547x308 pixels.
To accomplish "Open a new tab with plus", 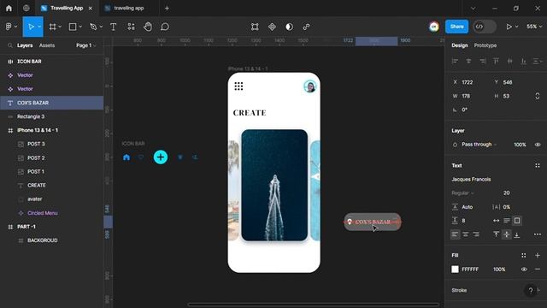I will (x=167, y=8).
